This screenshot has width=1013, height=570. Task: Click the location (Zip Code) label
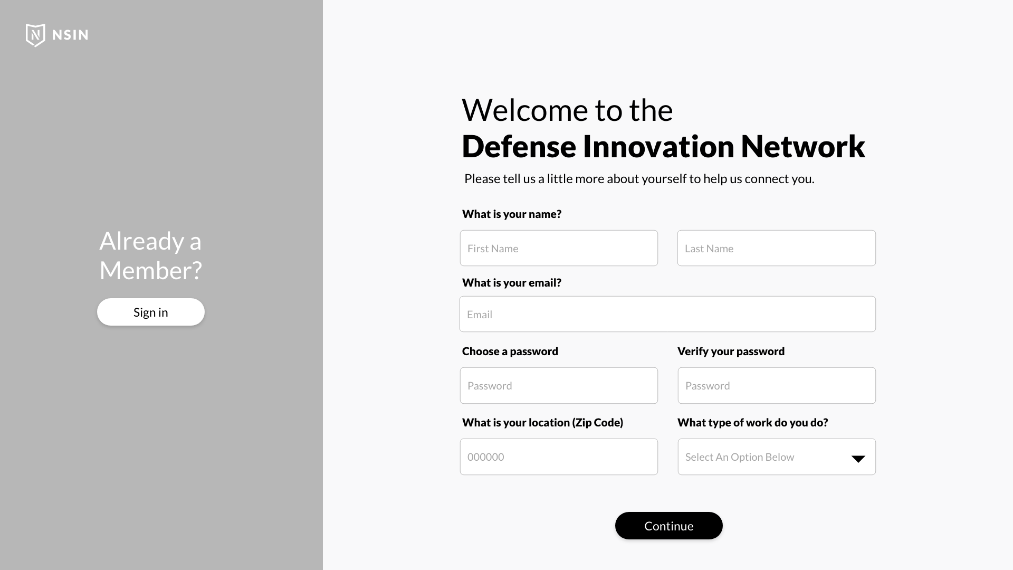[542, 422]
